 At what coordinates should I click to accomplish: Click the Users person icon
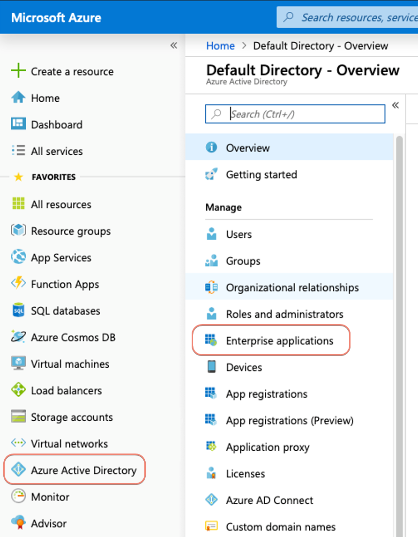[x=211, y=234]
